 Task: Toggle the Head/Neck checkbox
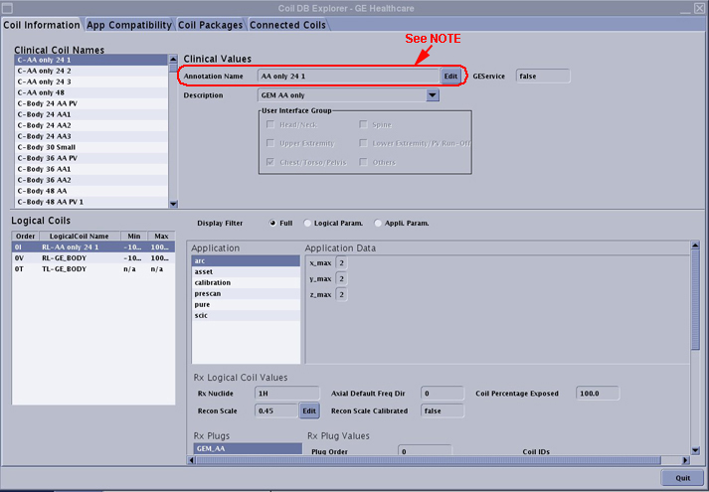pos(268,125)
